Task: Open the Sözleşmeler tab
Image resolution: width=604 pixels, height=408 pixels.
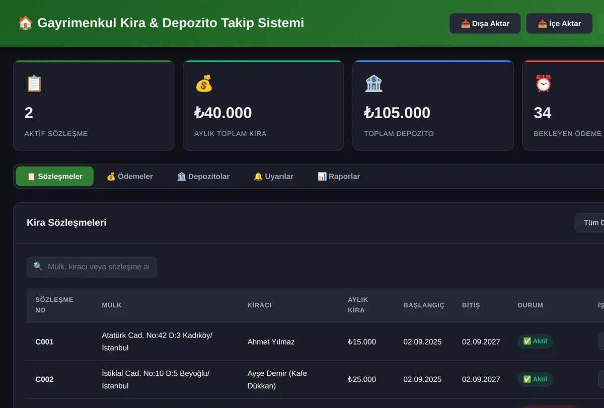Action: [x=55, y=177]
